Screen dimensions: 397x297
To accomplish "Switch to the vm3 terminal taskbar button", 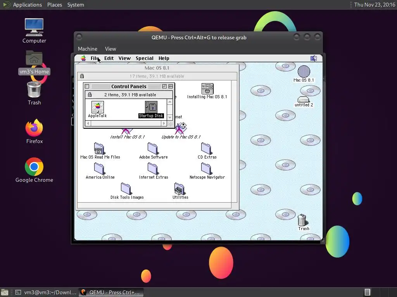I will coord(46,292).
